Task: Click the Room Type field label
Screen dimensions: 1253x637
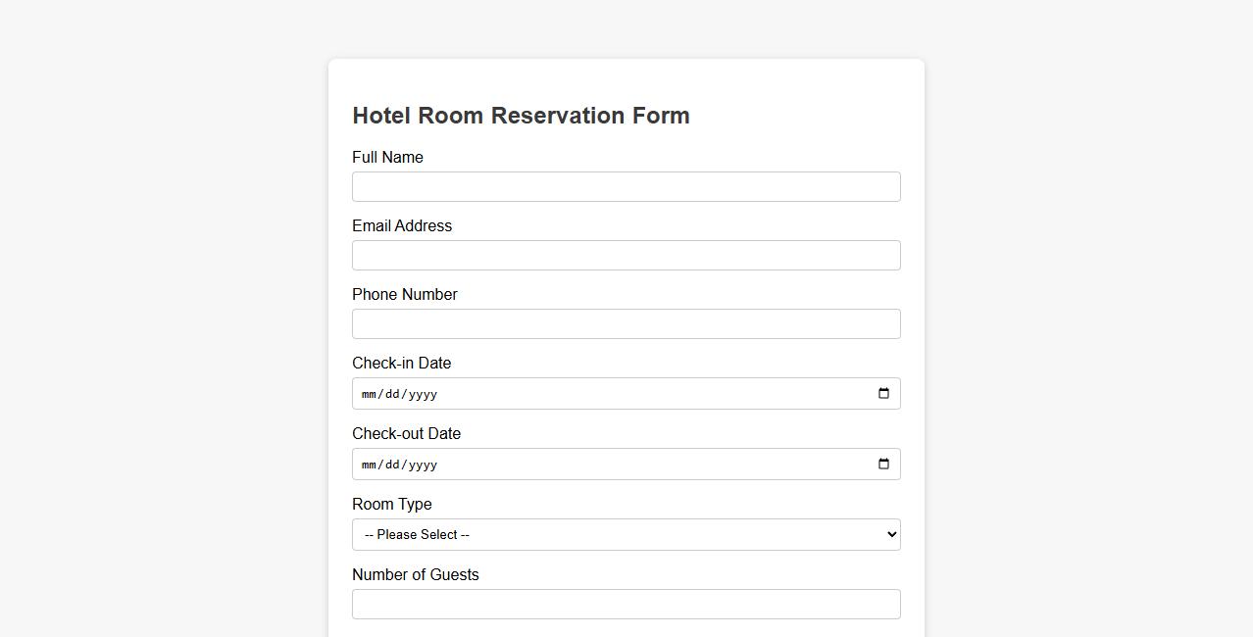Action: click(x=391, y=504)
